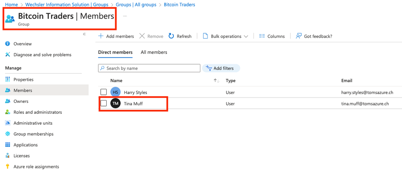Focus the Search by name field
The height and width of the screenshot is (172, 402).
149,68
